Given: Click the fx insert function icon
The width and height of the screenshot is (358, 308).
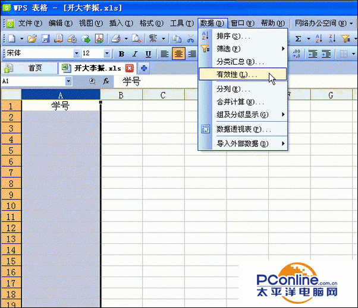Looking at the screenshot, I should pos(106,81).
